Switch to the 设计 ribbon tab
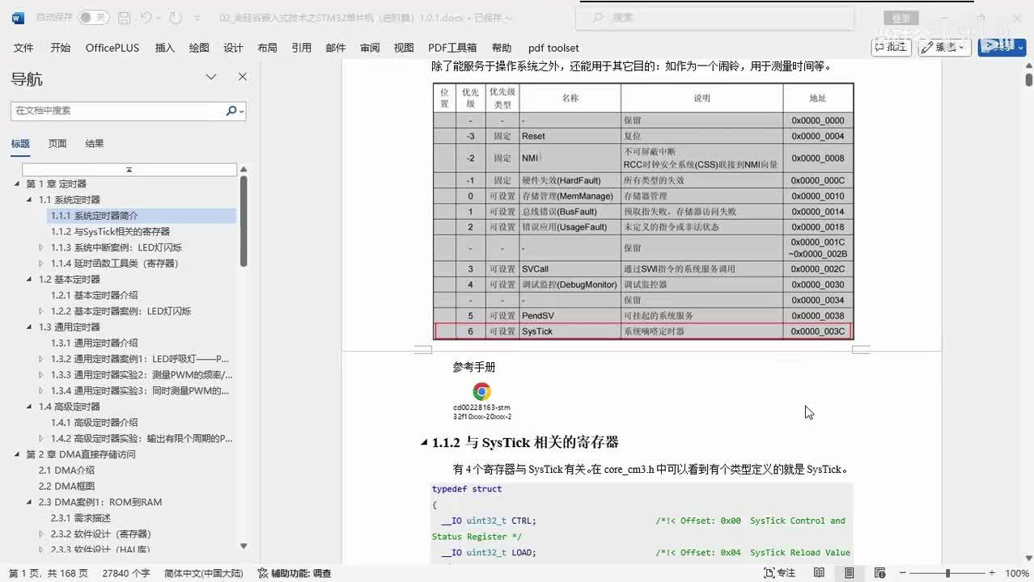 [233, 48]
